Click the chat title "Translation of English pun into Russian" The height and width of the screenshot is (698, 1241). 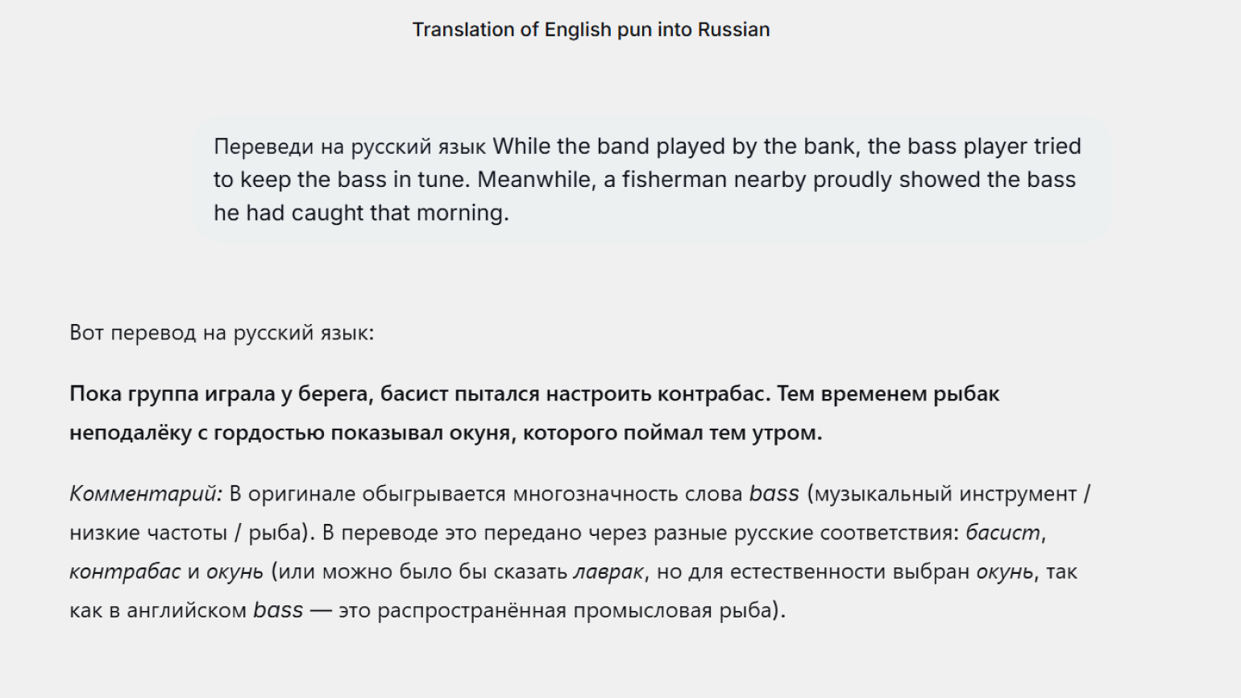point(591,30)
